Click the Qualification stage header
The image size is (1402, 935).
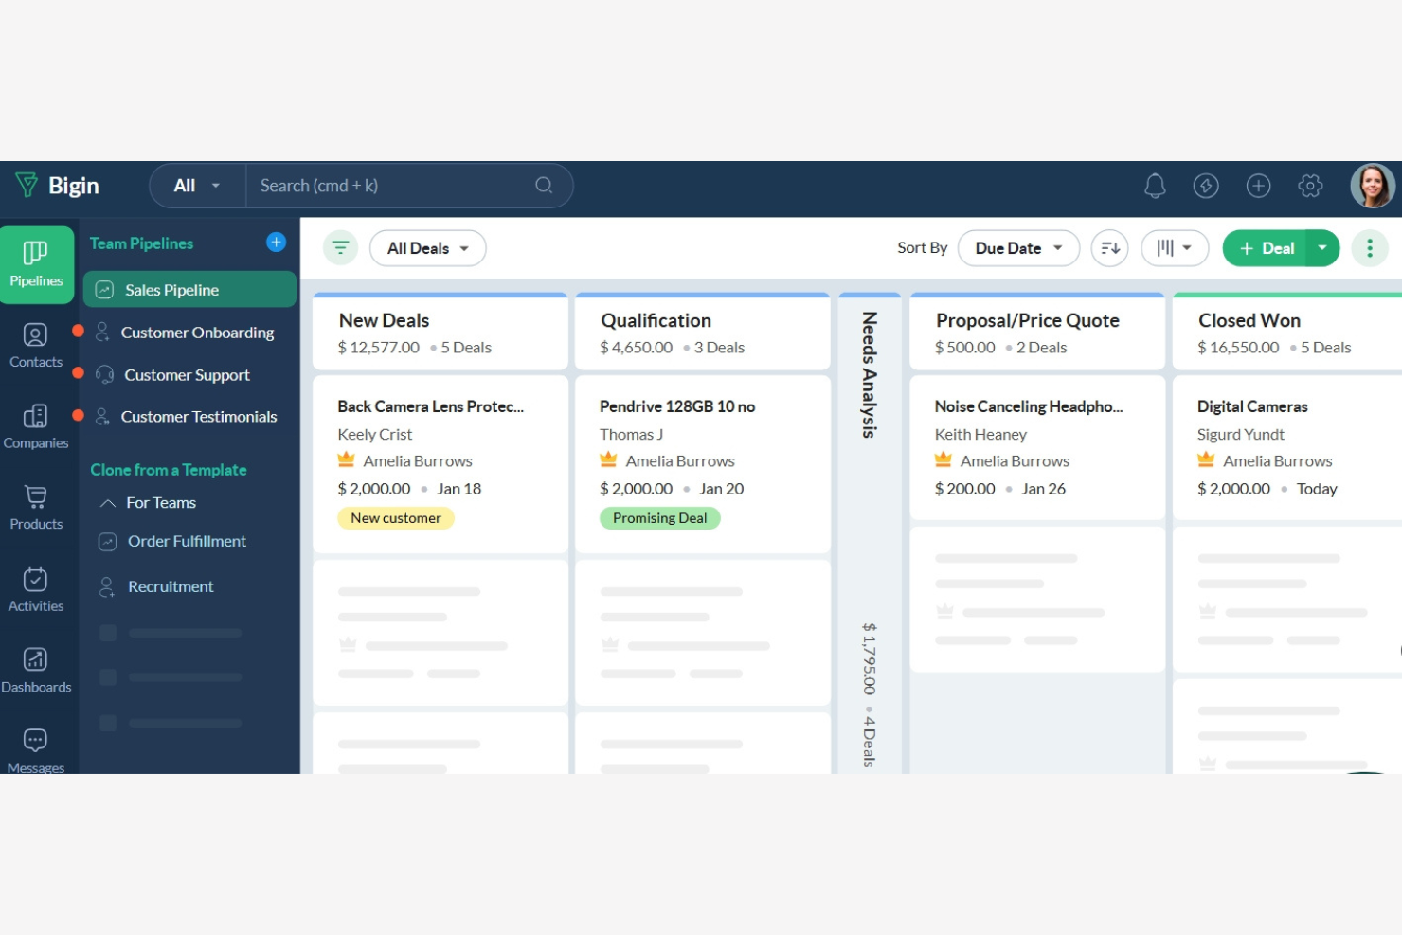click(703, 332)
